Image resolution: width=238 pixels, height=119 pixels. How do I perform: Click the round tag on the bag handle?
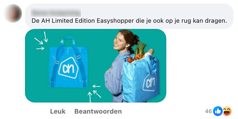pos(62,41)
